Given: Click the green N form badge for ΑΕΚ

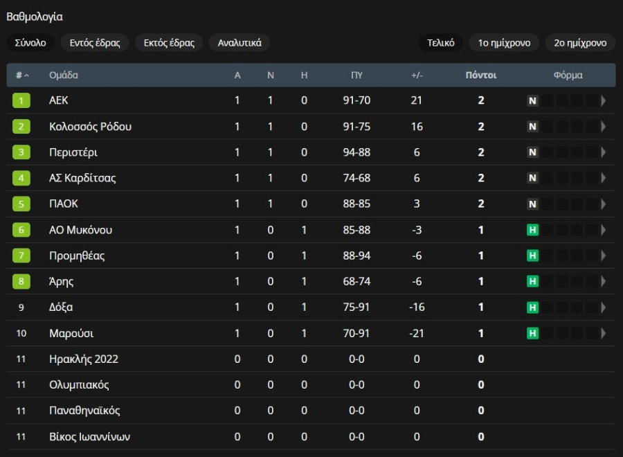Looking at the screenshot, I should click(x=532, y=100).
